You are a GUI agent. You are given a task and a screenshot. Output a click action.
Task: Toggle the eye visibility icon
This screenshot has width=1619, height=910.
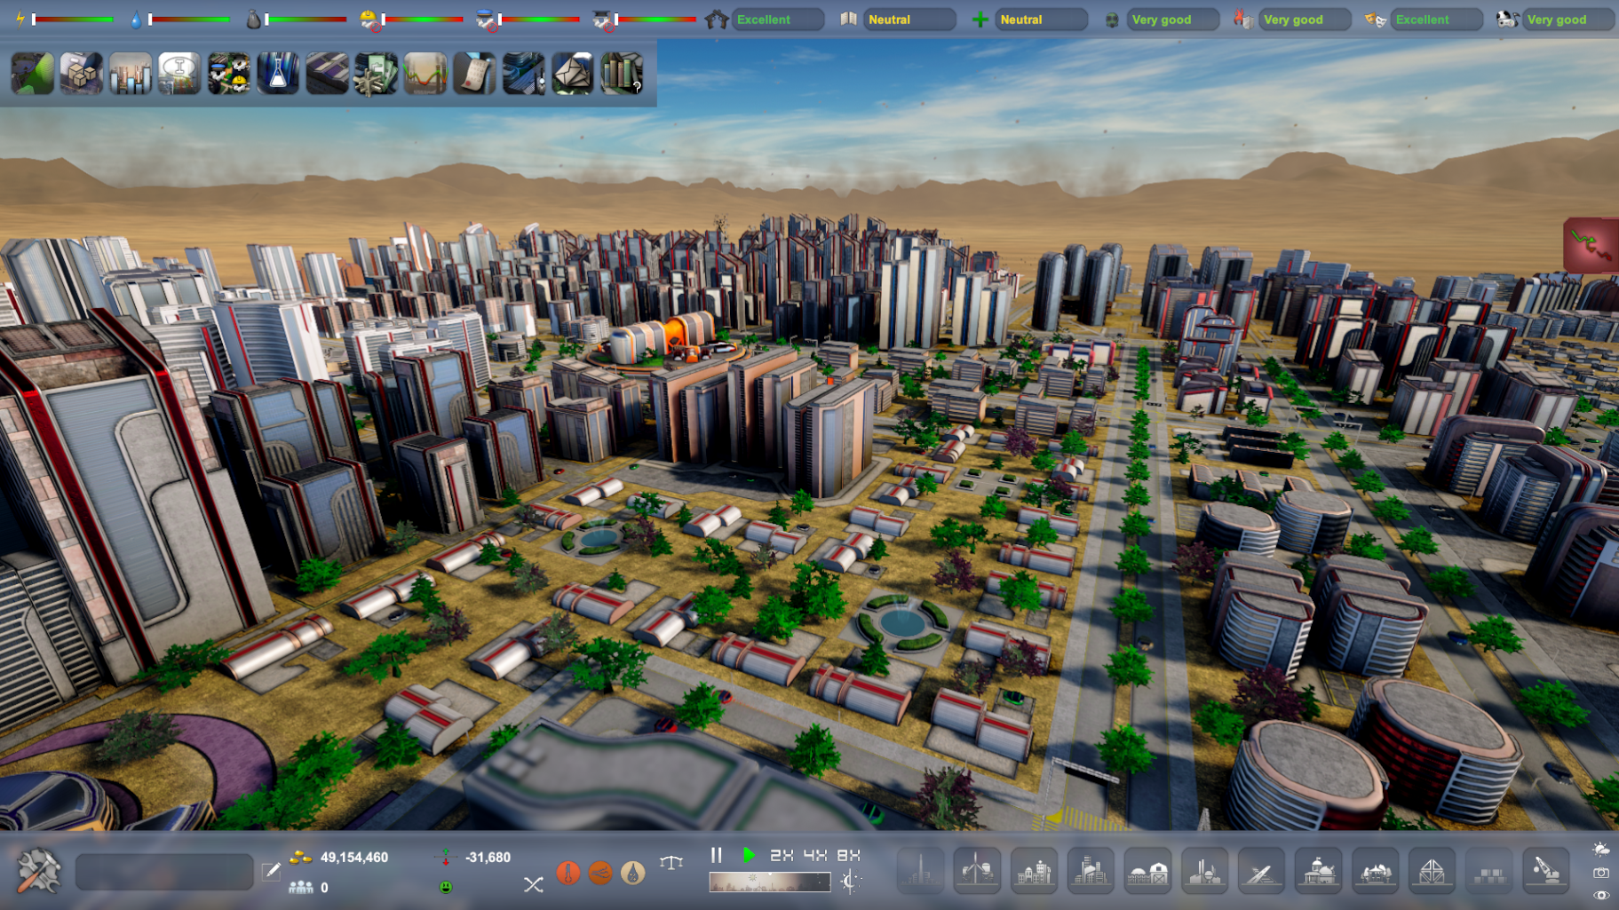coord(1601,895)
